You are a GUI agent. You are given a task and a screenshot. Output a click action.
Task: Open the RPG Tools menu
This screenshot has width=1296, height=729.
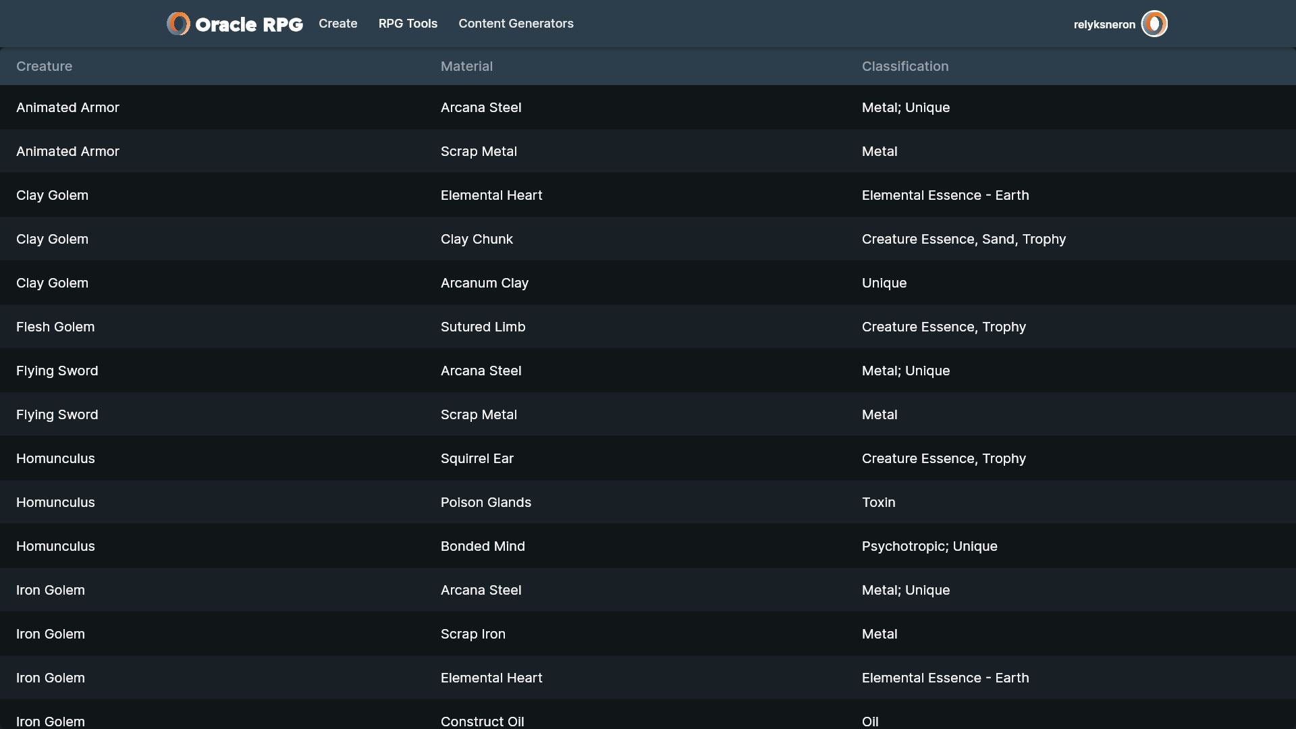[408, 24]
